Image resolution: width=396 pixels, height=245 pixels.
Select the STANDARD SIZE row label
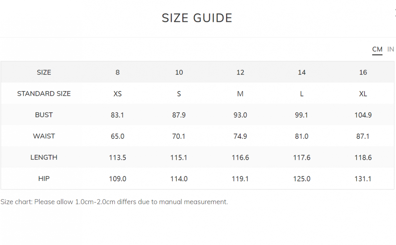coord(44,93)
